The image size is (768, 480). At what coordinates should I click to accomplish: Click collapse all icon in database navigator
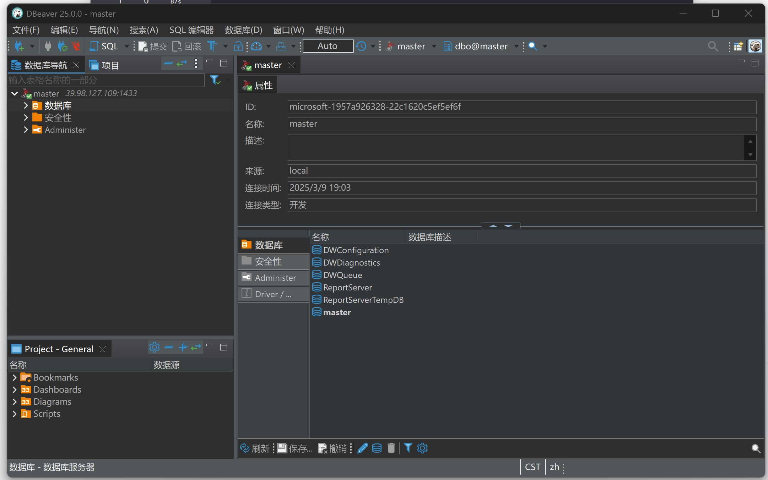click(168, 64)
